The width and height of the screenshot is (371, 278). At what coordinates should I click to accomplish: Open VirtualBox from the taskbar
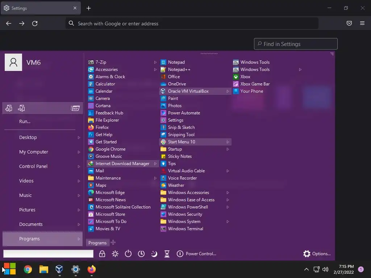tap(59, 269)
